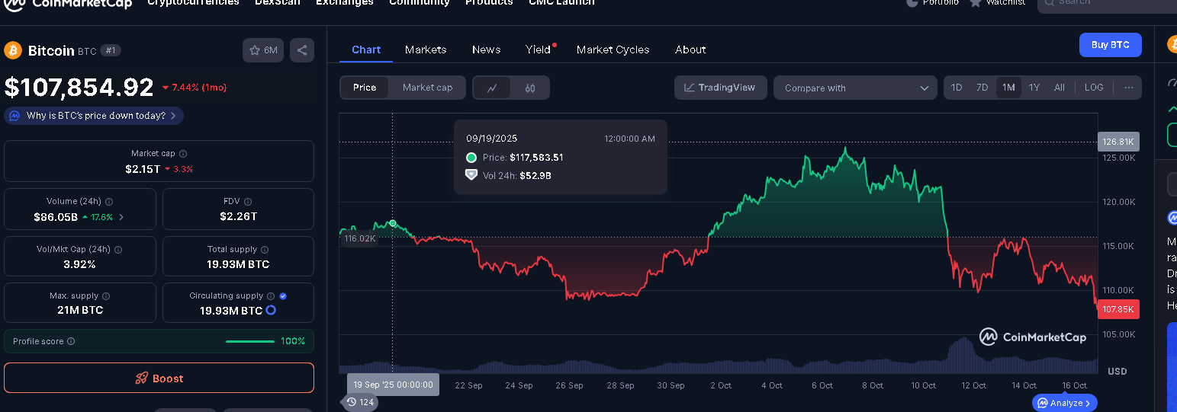Viewport: 1177px width, 412px height.
Task: Open the #1 rank badge
Action: tap(111, 51)
